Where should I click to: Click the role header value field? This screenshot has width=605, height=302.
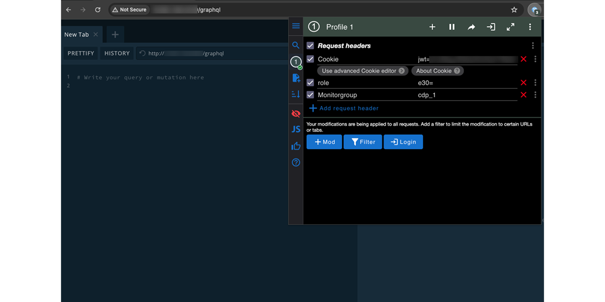point(466,83)
